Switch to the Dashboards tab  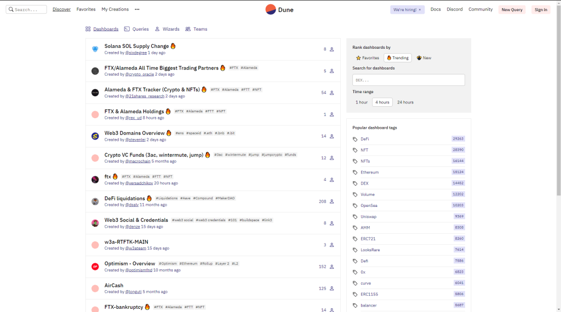click(x=102, y=29)
